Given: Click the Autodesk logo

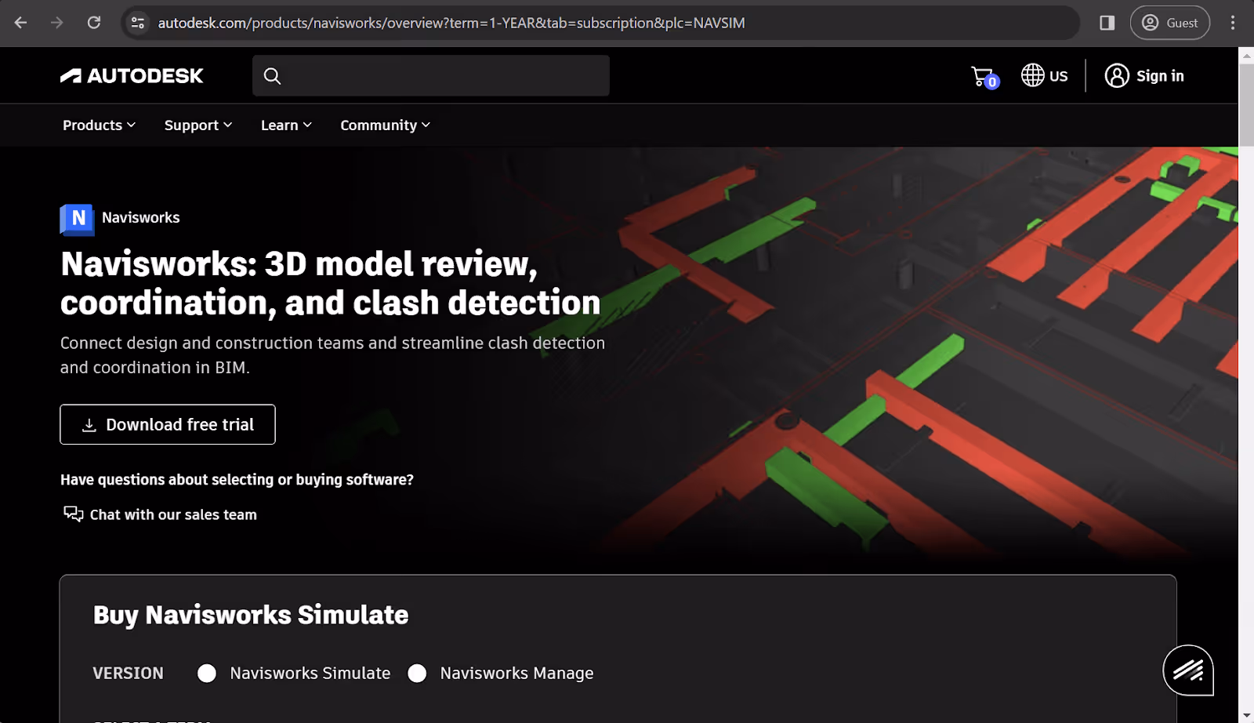Looking at the screenshot, I should coord(132,76).
